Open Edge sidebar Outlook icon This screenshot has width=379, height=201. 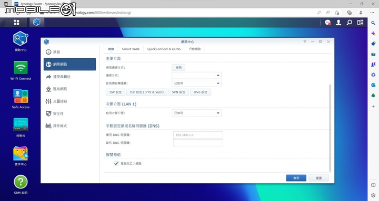coord(373,85)
